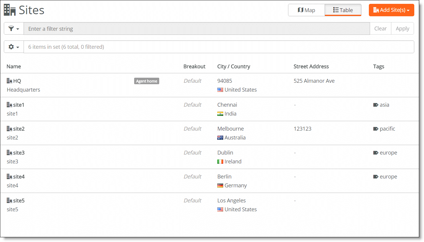Click the Germany flag icon
The image size is (424, 242).
(x=220, y=186)
